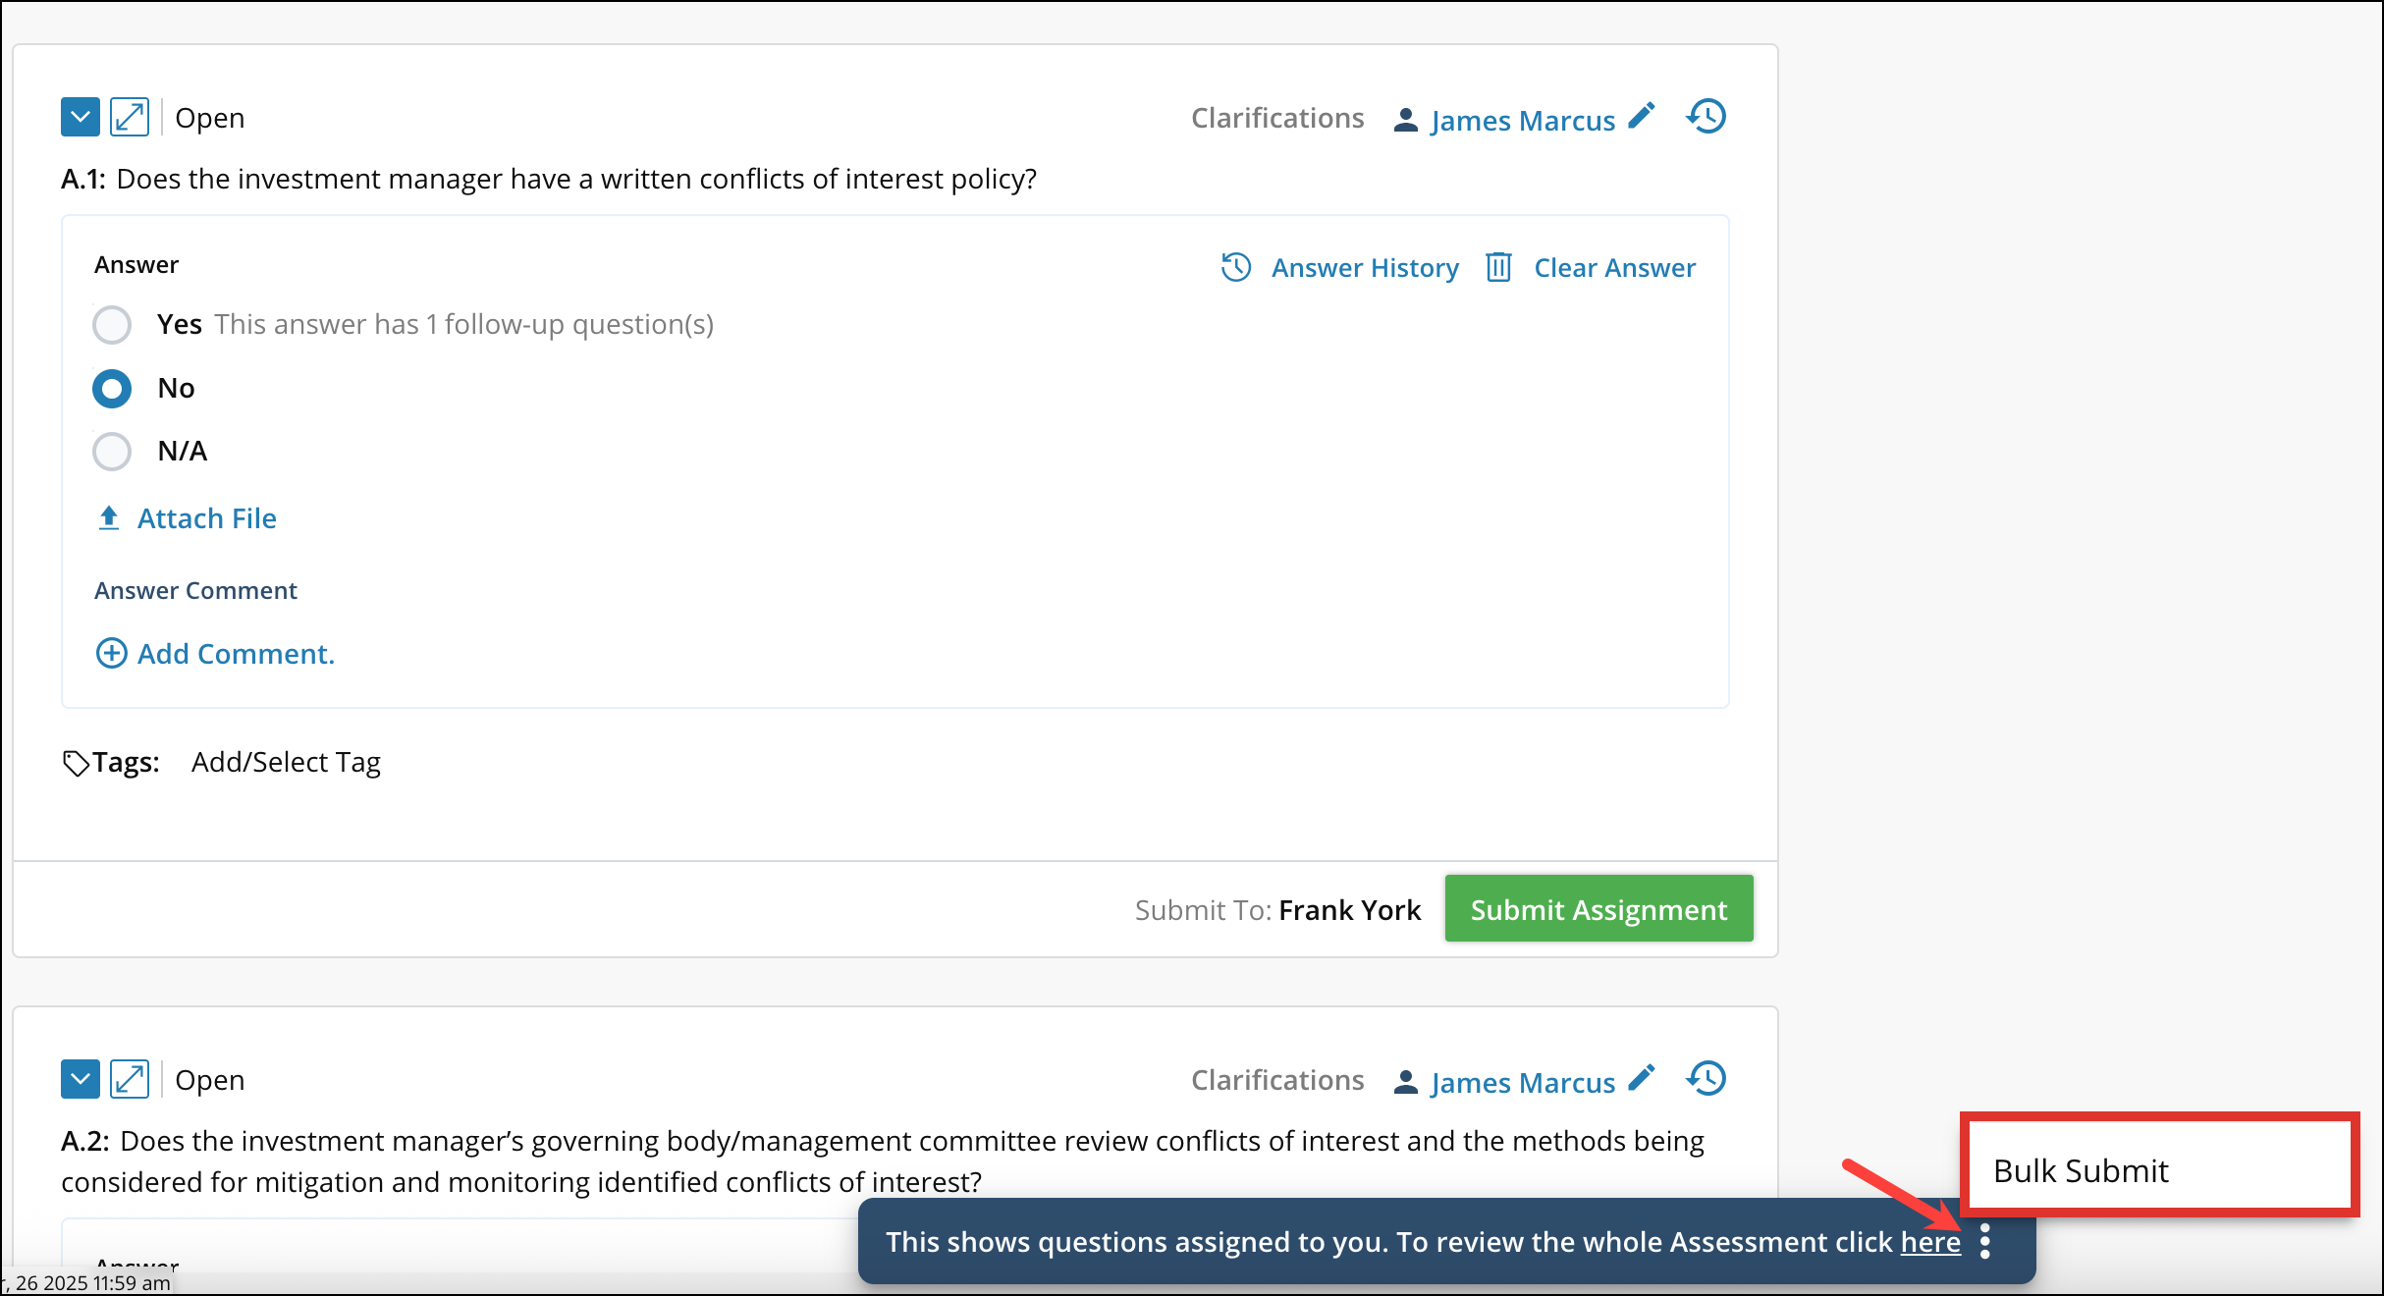The width and height of the screenshot is (2384, 1296).
Task: Deselect the No answer option
Action: [x=112, y=388]
